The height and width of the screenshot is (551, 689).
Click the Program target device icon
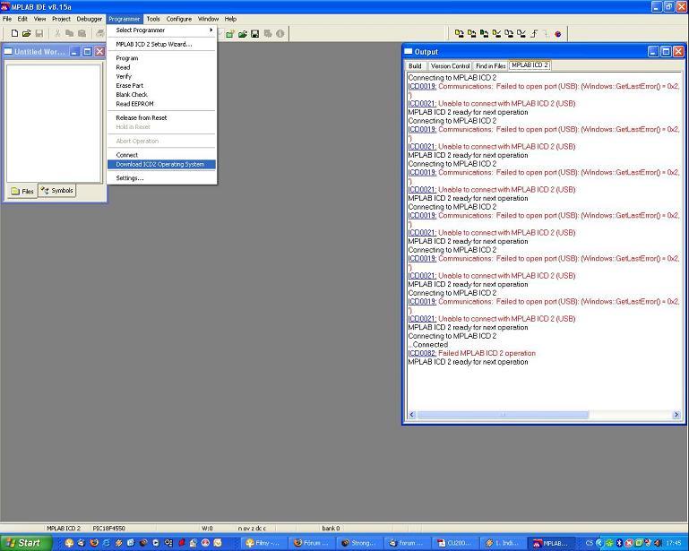(x=460, y=33)
